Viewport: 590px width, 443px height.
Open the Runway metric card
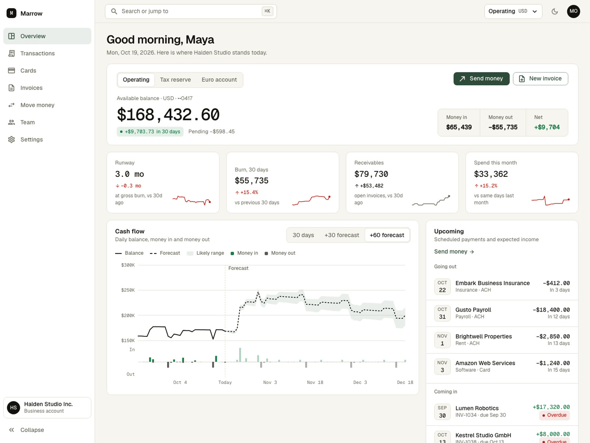(x=163, y=182)
